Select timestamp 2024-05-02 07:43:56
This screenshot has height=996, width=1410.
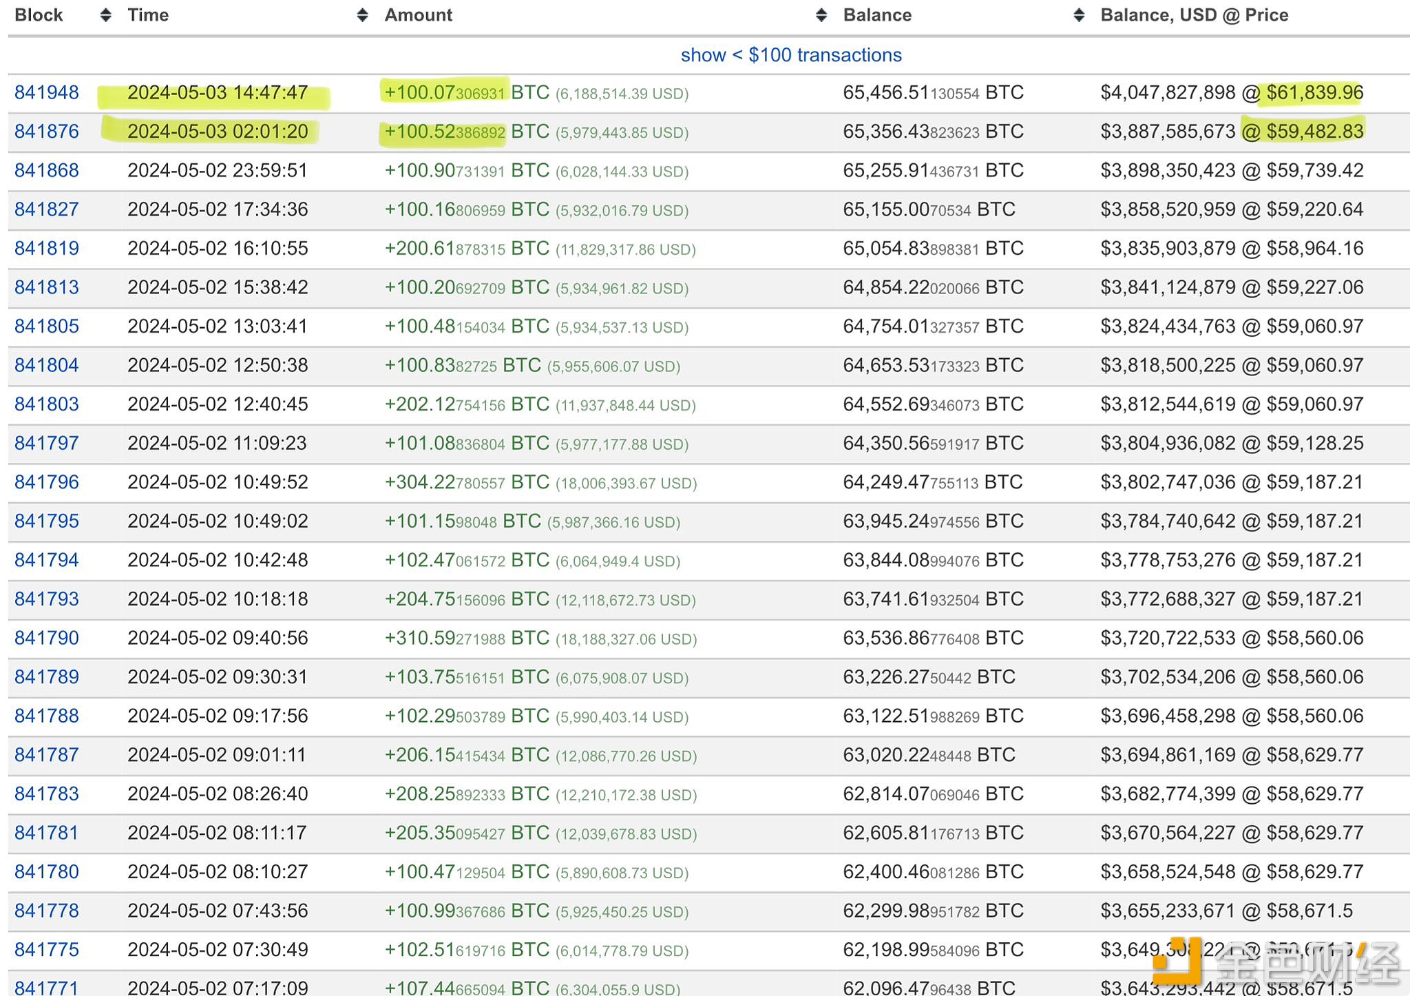point(218,911)
